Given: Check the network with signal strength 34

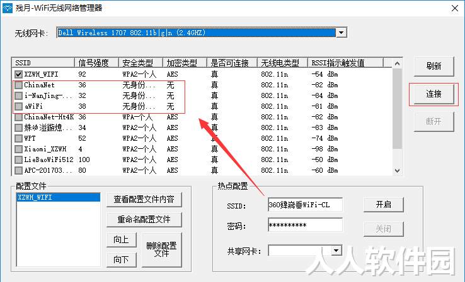Looking at the screenshot, I should tap(19, 127).
